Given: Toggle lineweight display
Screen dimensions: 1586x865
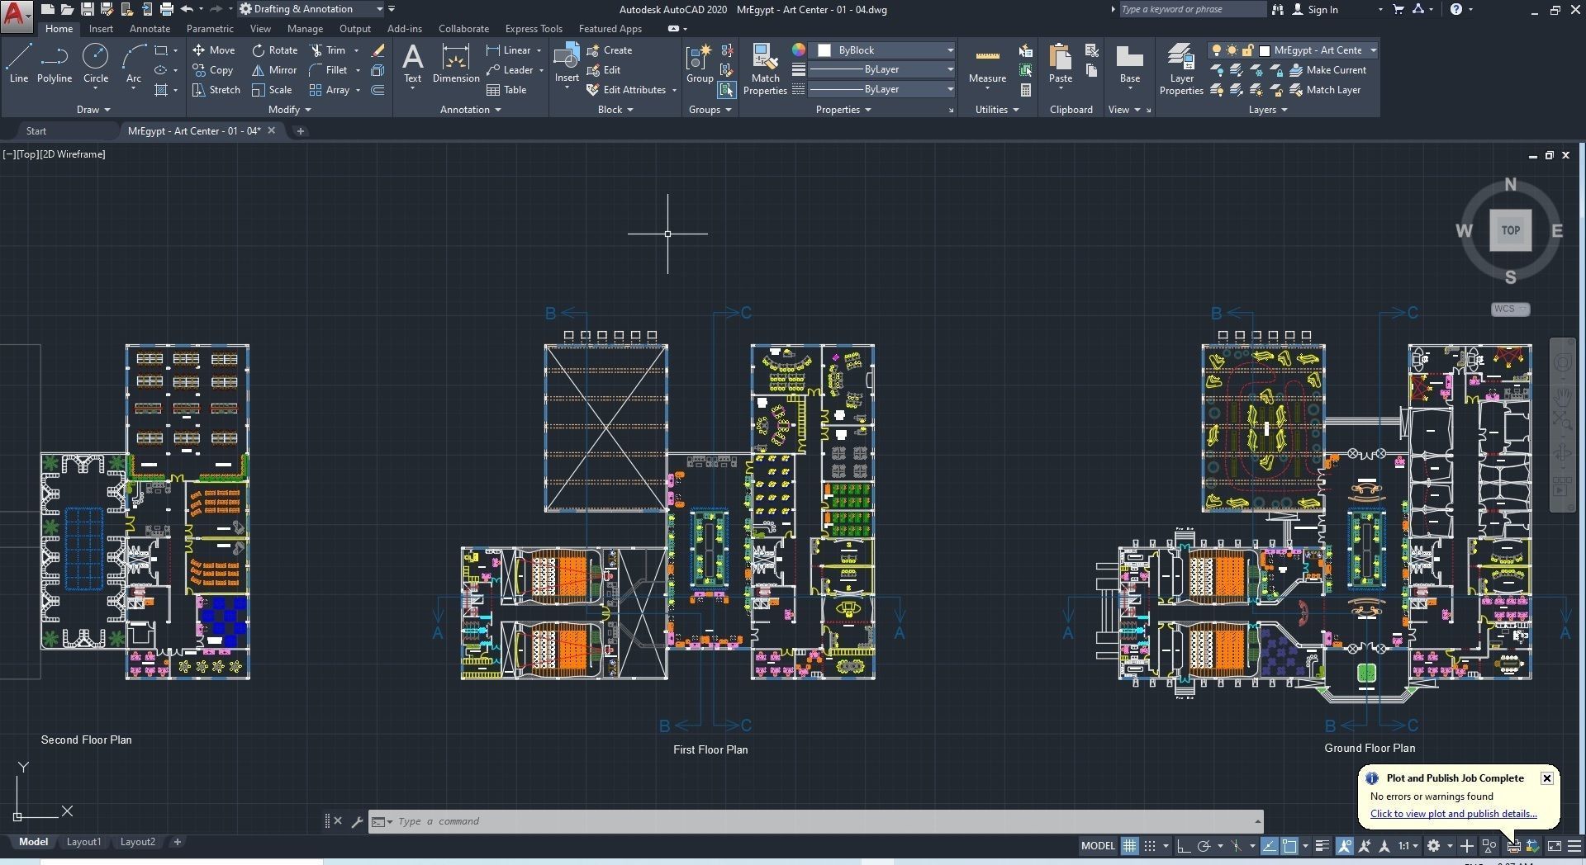Looking at the screenshot, I should click(1322, 846).
